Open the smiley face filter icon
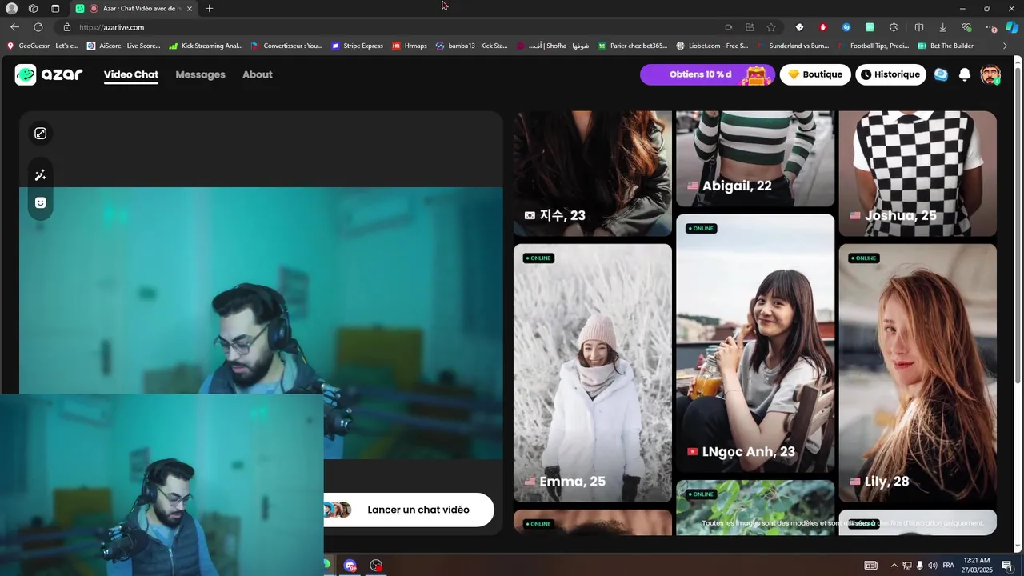Screen dimensions: 1024x576 click(41, 202)
